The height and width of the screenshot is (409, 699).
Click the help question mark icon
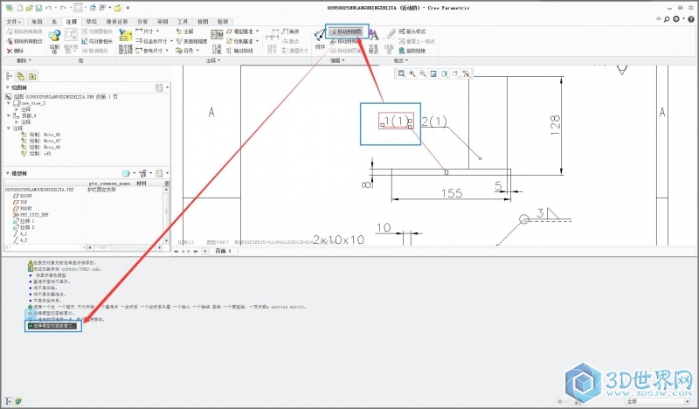click(x=691, y=19)
